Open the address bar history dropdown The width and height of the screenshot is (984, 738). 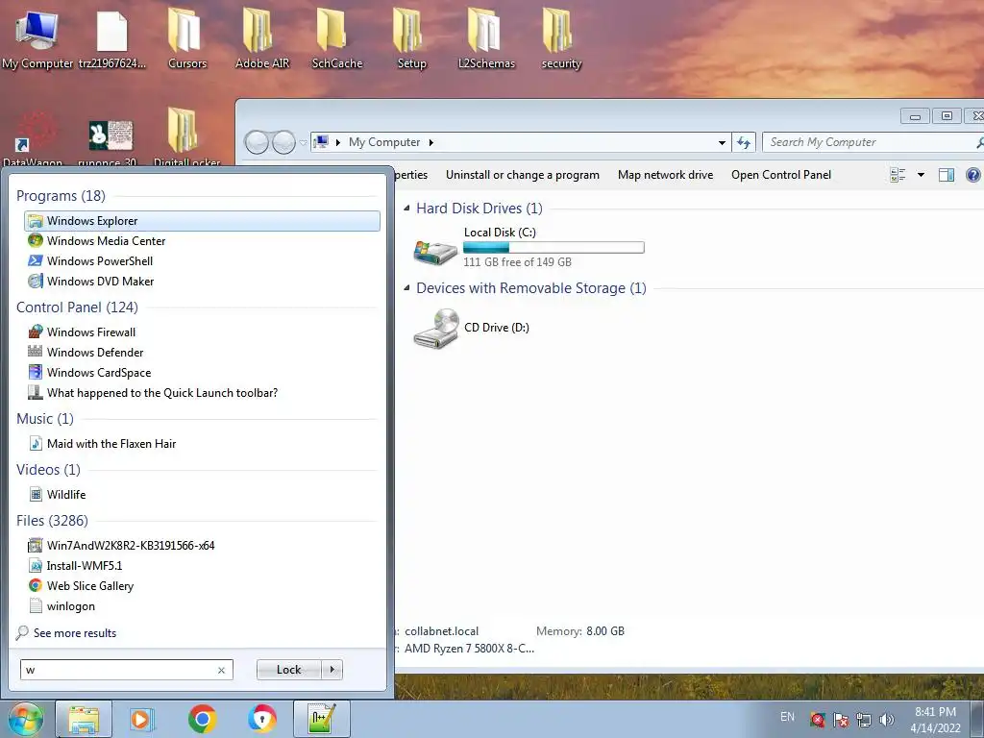coord(722,142)
